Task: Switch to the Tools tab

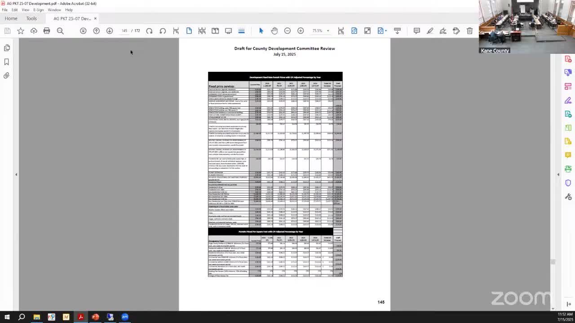Action: pos(31,18)
